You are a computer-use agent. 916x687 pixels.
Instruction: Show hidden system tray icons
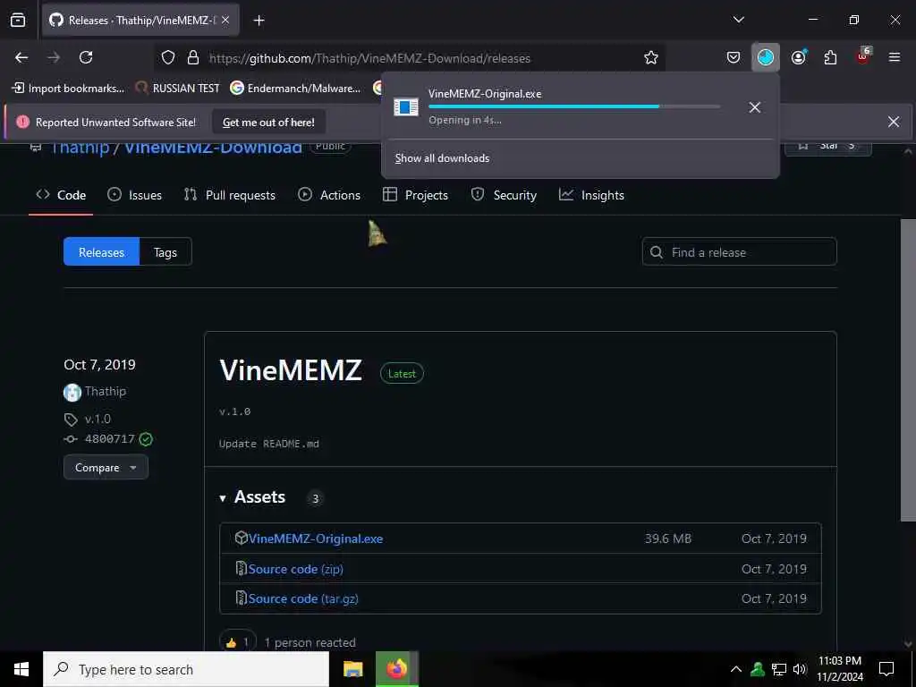(736, 669)
